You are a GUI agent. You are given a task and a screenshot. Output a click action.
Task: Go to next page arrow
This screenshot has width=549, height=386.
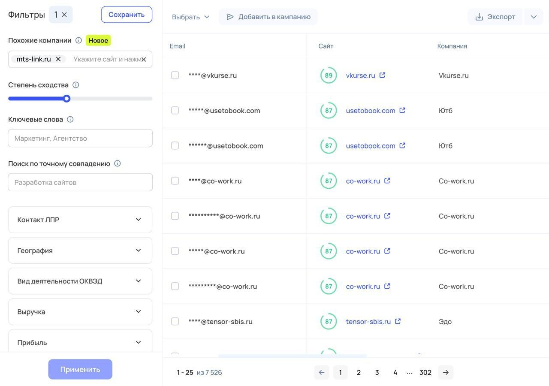click(x=446, y=372)
